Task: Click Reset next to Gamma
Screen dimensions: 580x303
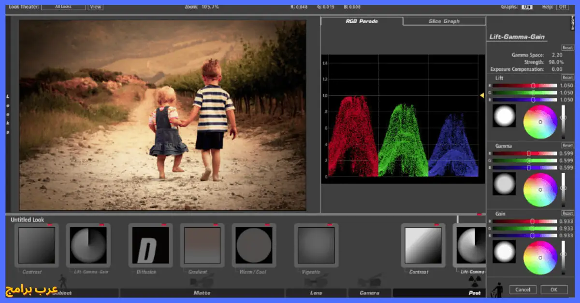Action: pos(567,145)
